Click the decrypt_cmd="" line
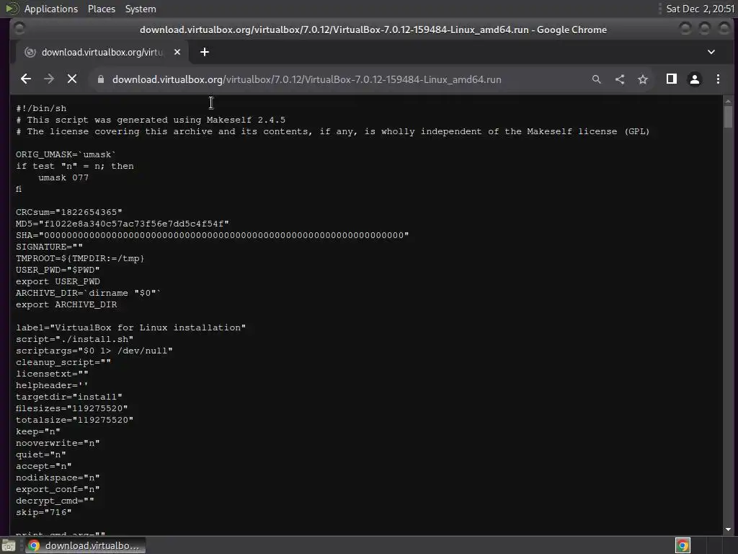This screenshot has height=554, width=738. 55,501
